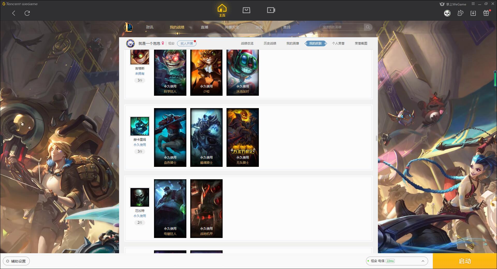This screenshot has width=497, height=269.
Task: Open the video/live icon in the top bar
Action: click(271, 10)
